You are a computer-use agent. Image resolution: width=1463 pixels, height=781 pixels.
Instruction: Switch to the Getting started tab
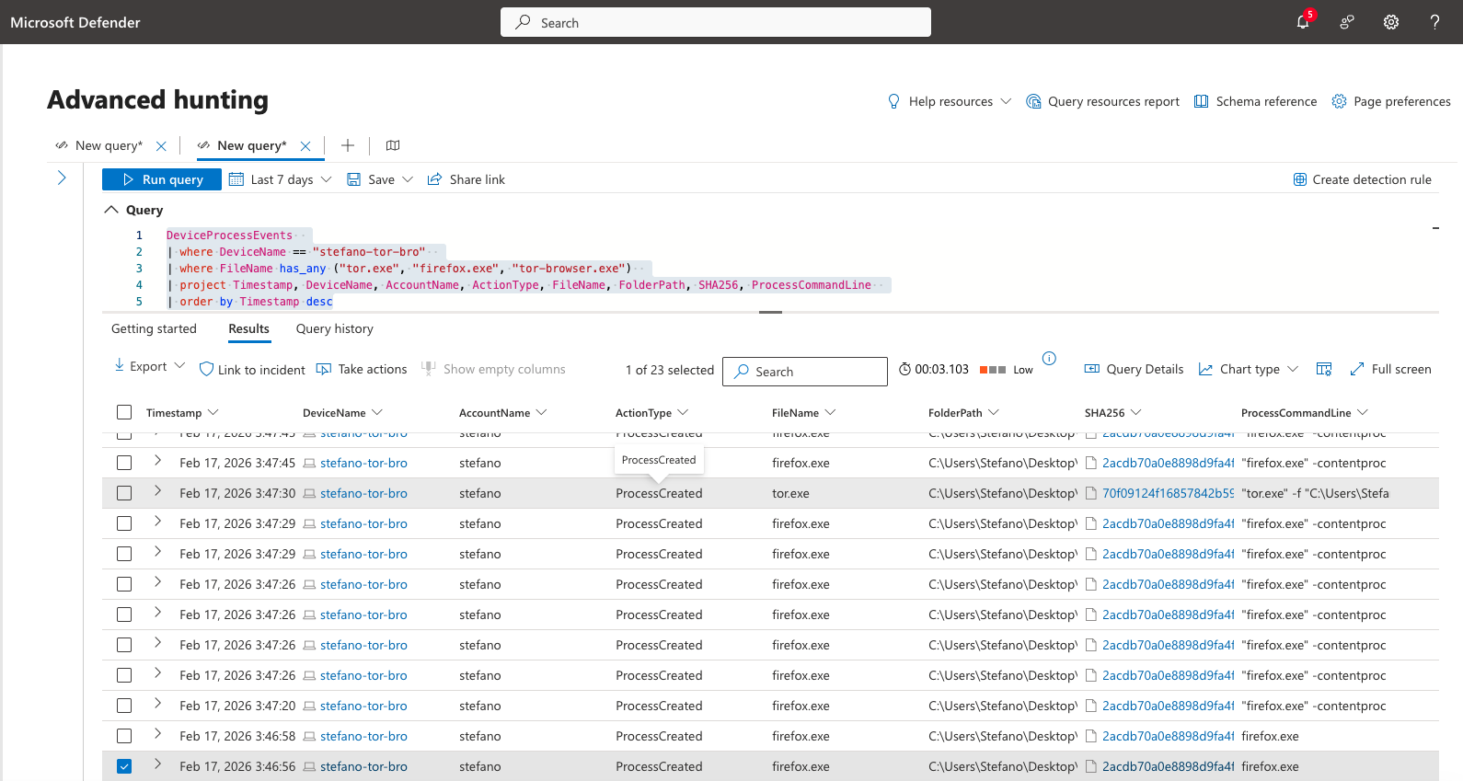click(x=154, y=328)
